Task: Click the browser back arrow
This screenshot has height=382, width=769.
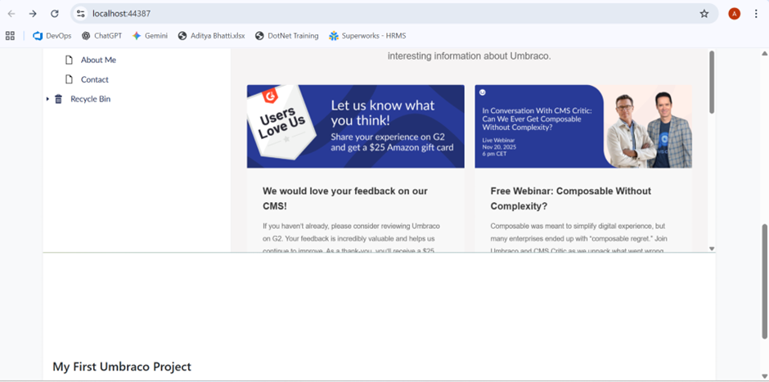Action: [11, 14]
